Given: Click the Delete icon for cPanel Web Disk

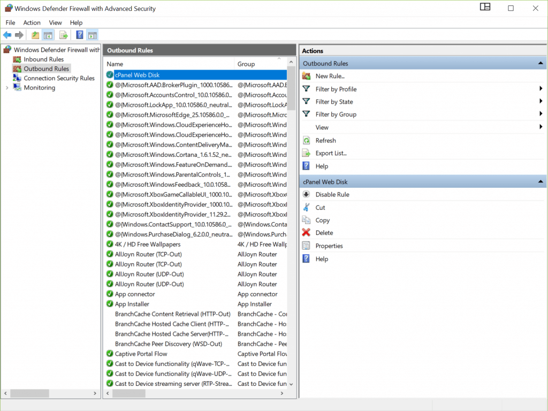Looking at the screenshot, I should [306, 233].
